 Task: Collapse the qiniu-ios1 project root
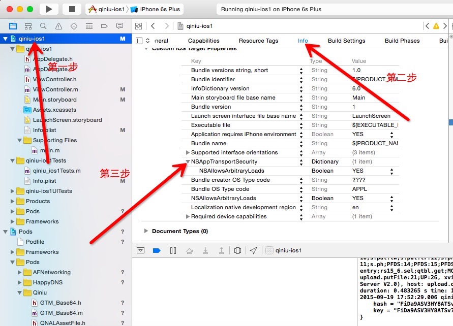(x=5, y=39)
